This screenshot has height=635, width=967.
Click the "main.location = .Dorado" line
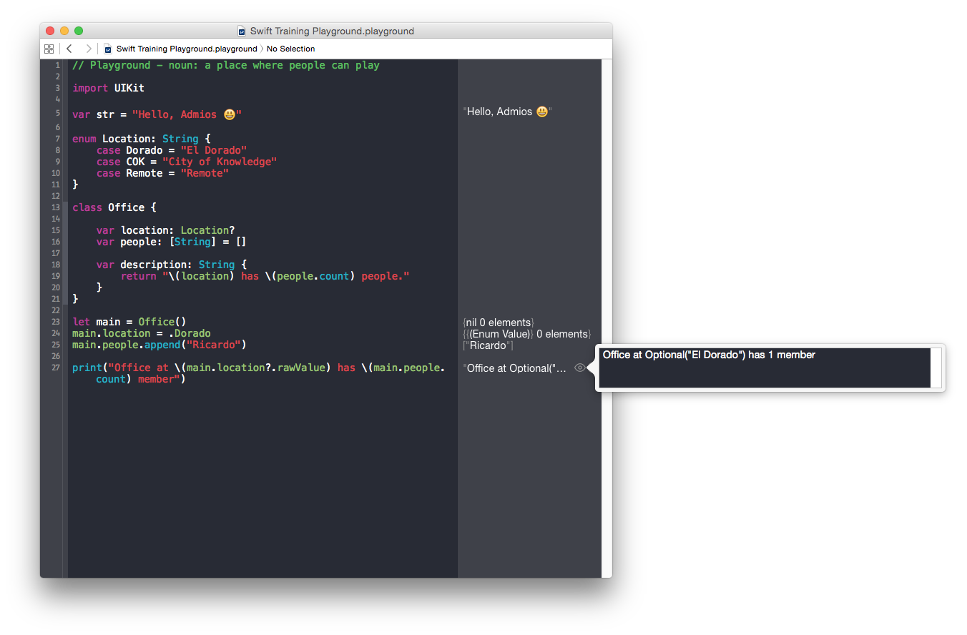[x=142, y=333]
